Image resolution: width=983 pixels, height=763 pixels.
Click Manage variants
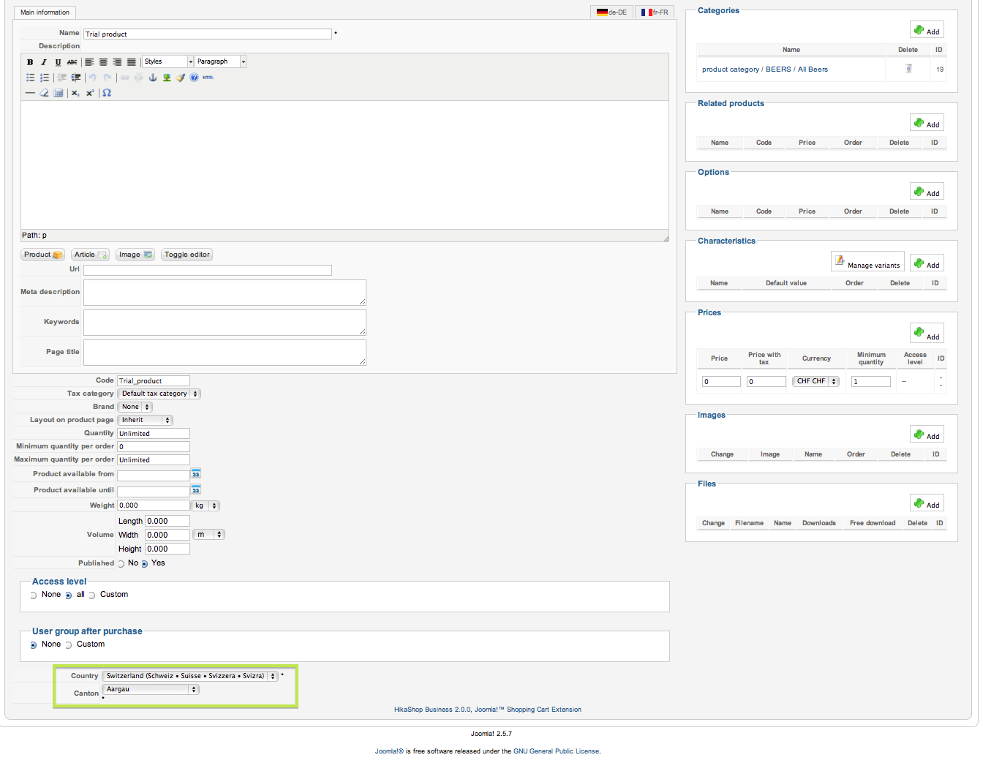click(867, 262)
